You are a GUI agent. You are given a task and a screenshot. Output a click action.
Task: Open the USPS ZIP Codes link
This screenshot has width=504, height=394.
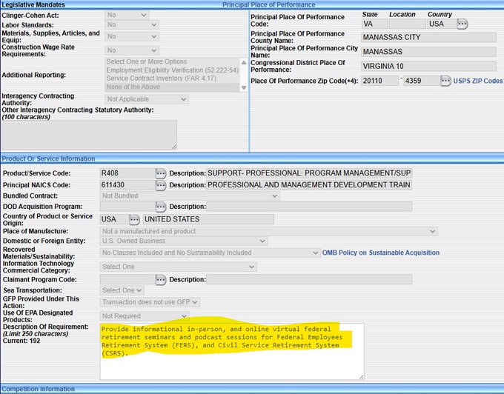pos(477,81)
